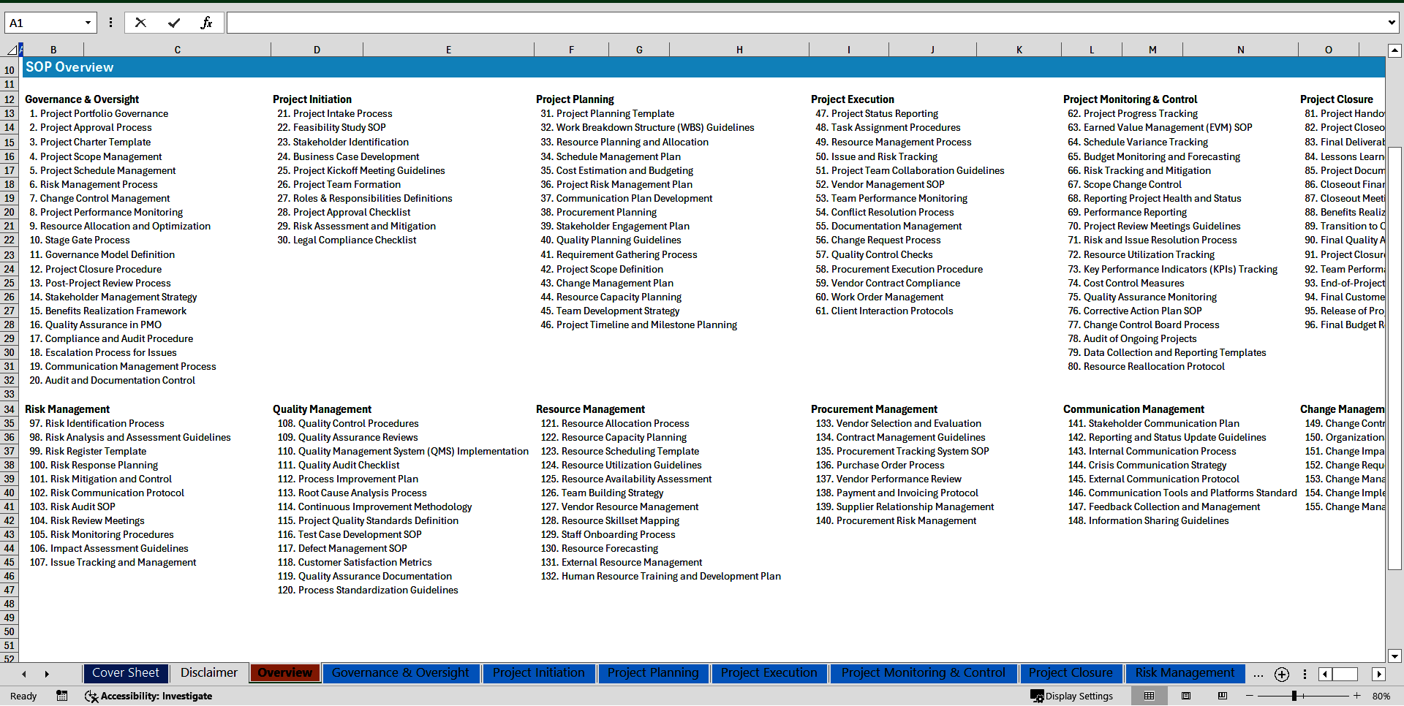Switch to Page Layout view

click(x=1186, y=696)
